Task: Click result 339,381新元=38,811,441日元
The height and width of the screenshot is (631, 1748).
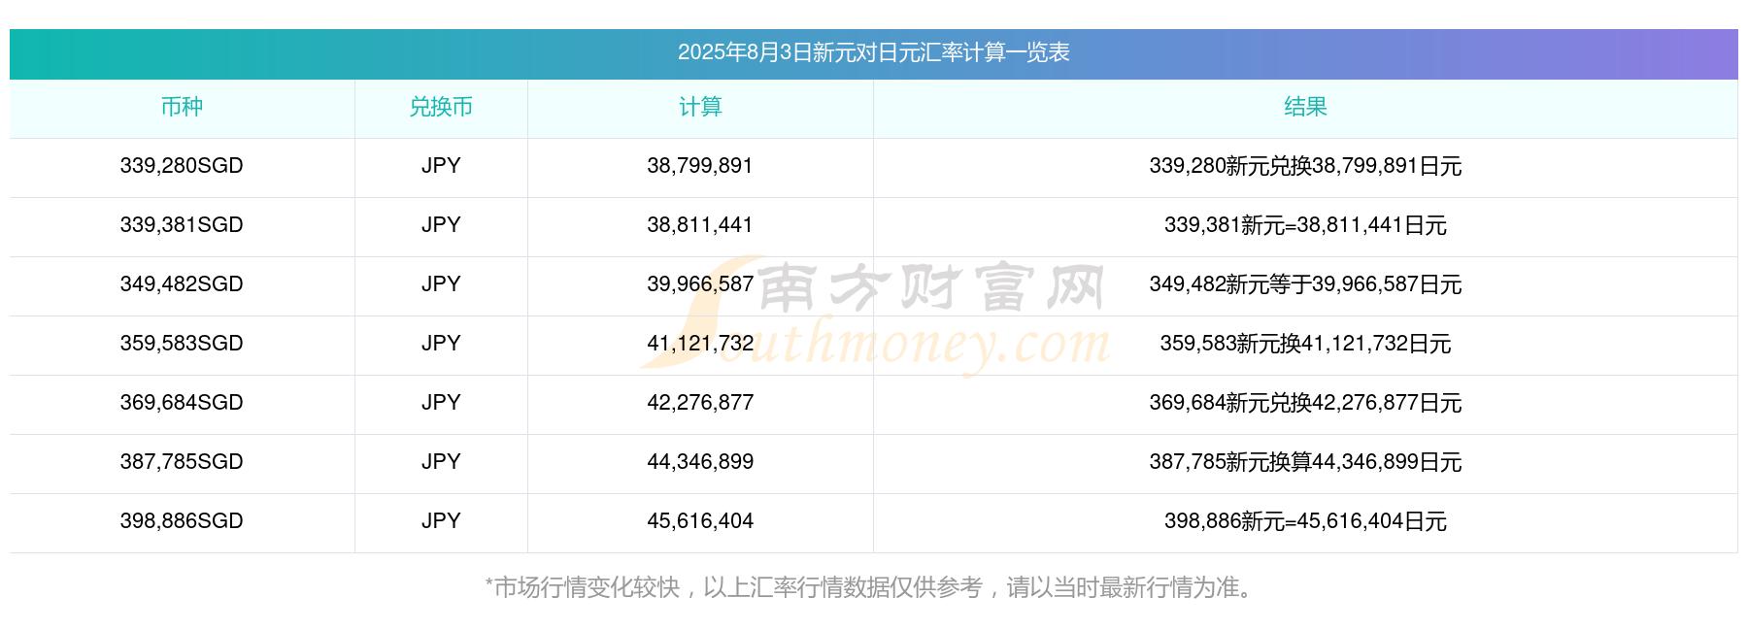Action: (1305, 225)
